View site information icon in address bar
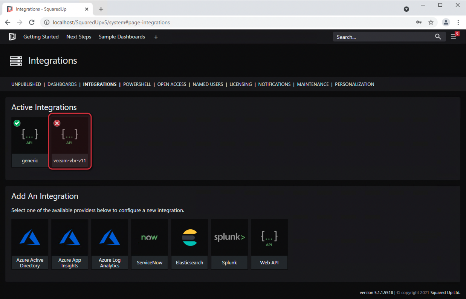 pos(47,22)
